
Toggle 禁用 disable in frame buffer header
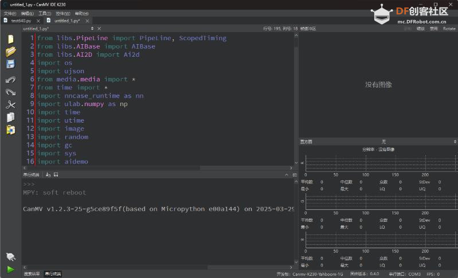click(x=434, y=28)
